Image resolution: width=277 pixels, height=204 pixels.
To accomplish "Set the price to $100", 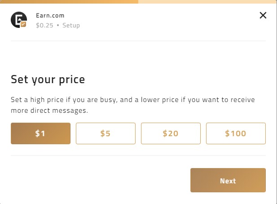I will point(236,133).
